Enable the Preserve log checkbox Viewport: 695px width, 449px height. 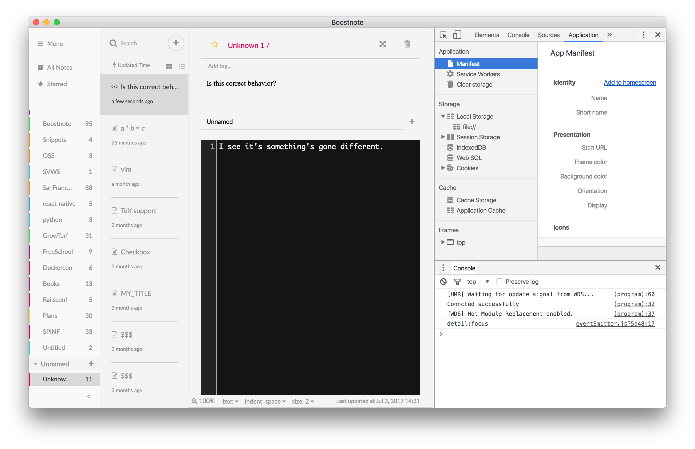(x=499, y=281)
